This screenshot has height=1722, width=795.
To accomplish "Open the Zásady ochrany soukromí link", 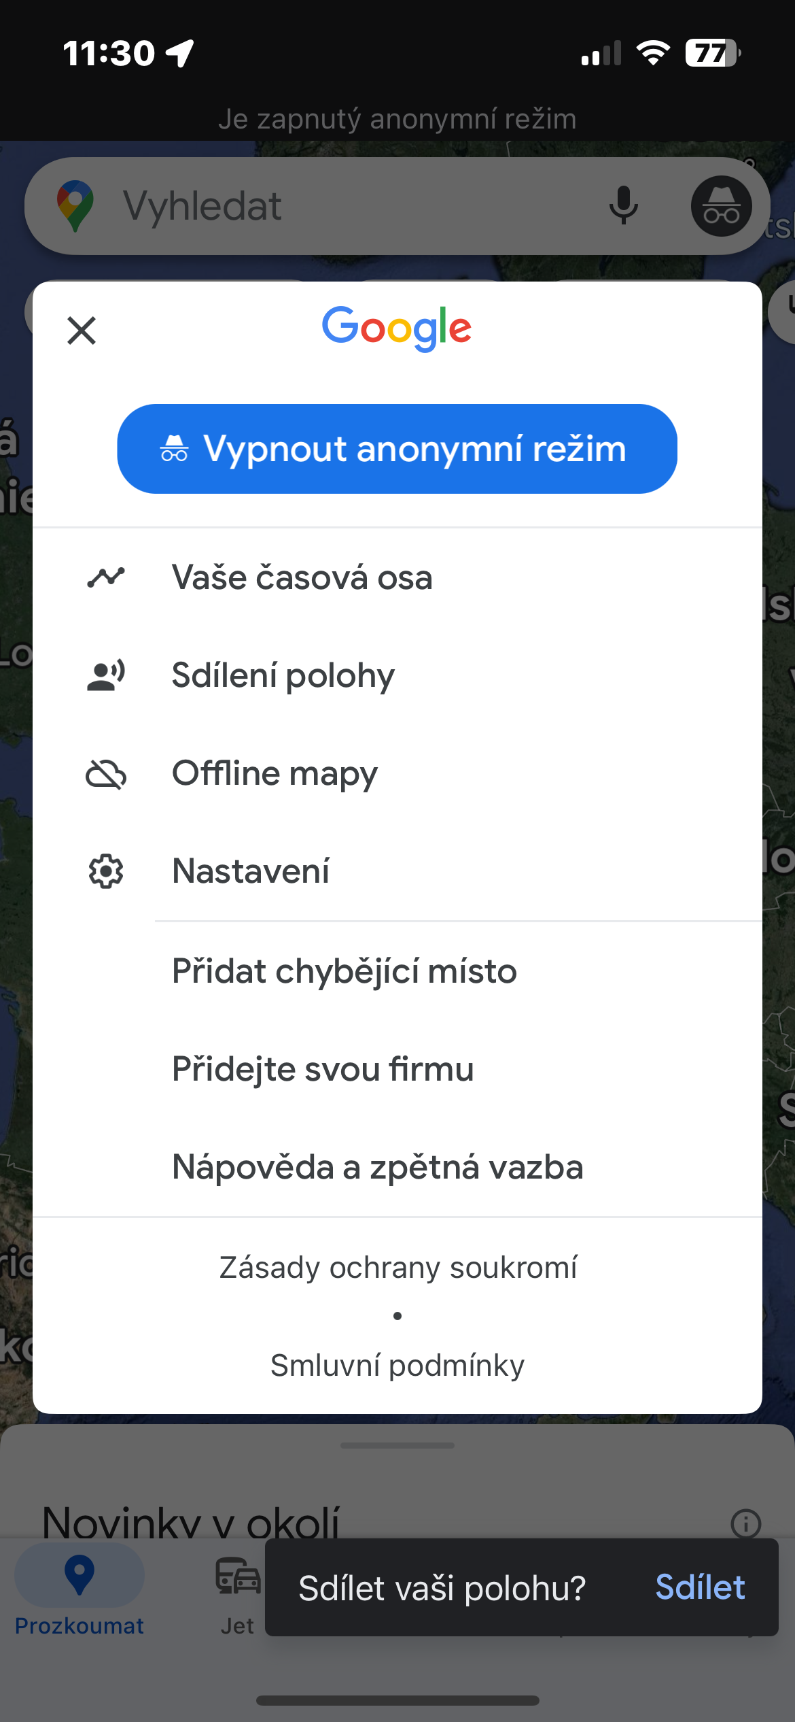I will click(397, 1268).
